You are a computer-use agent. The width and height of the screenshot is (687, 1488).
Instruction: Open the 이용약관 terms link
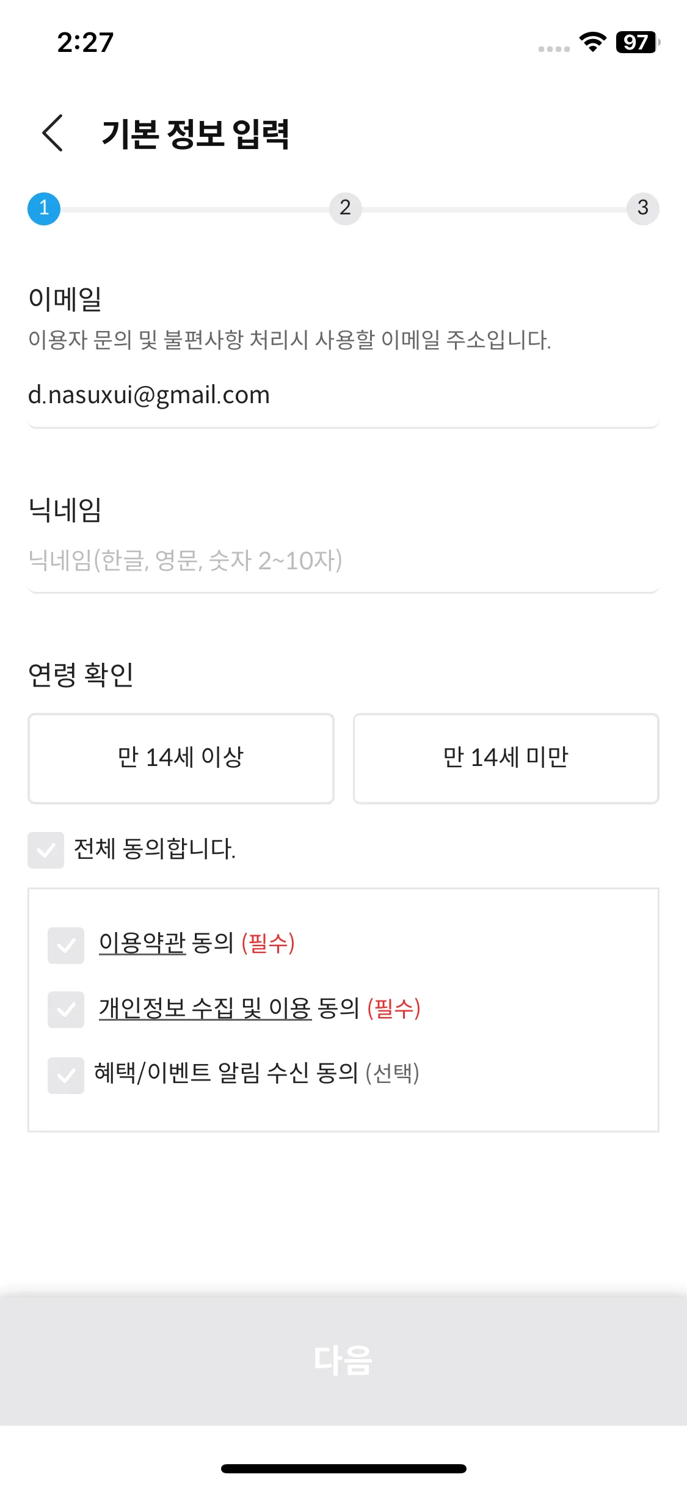pos(142,943)
